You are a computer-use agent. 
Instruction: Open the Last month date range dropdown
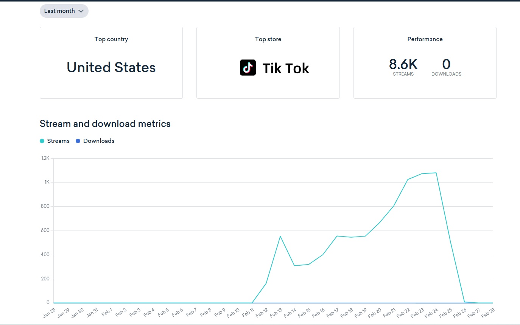(64, 11)
